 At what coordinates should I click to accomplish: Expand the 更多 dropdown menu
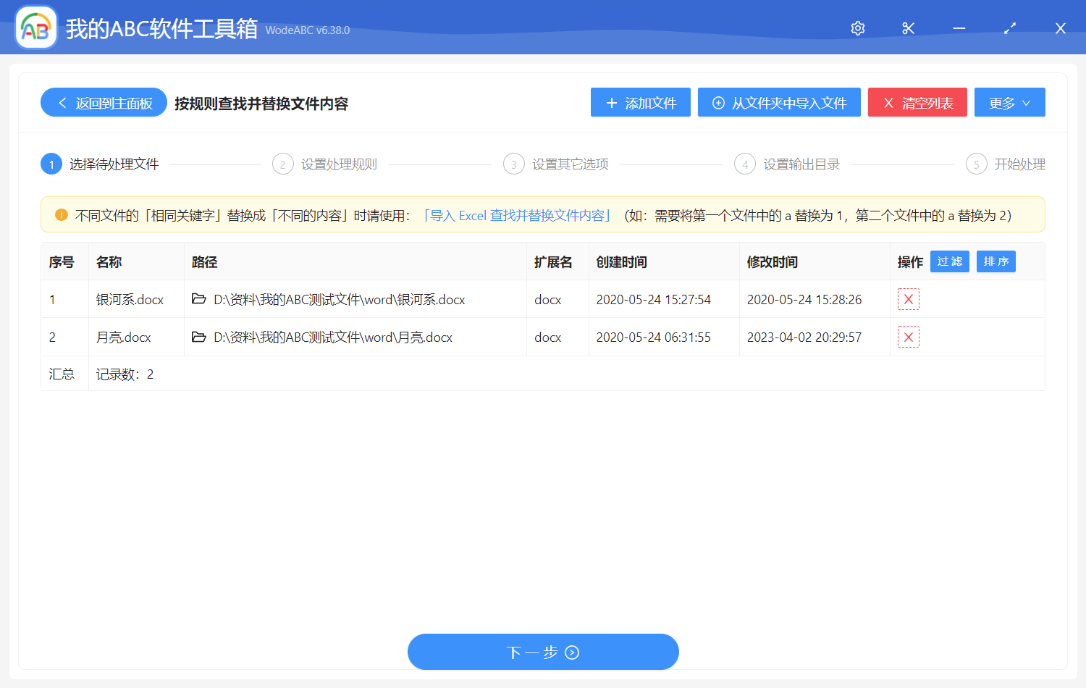pyautogui.click(x=1009, y=103)
